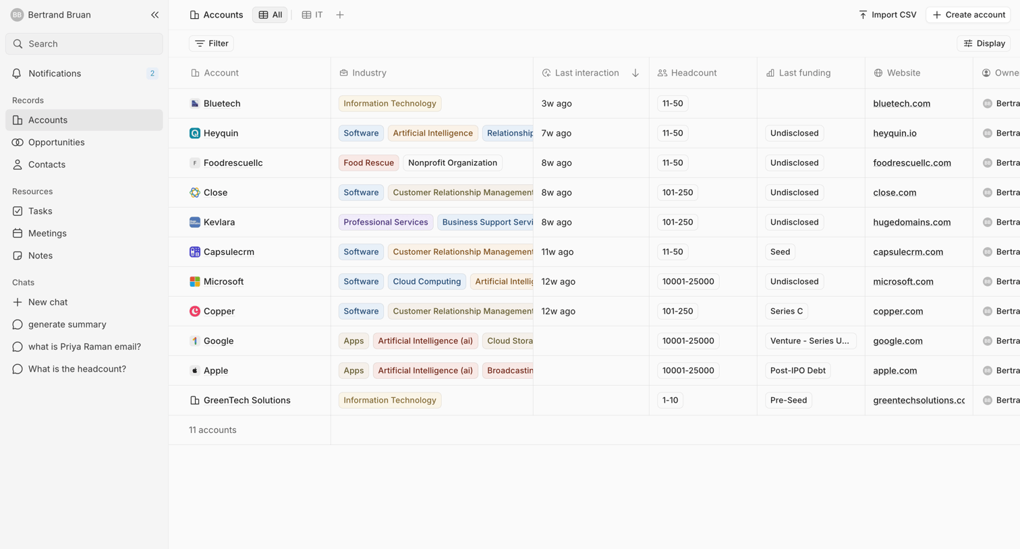Open the Display options dropdown

984,43
